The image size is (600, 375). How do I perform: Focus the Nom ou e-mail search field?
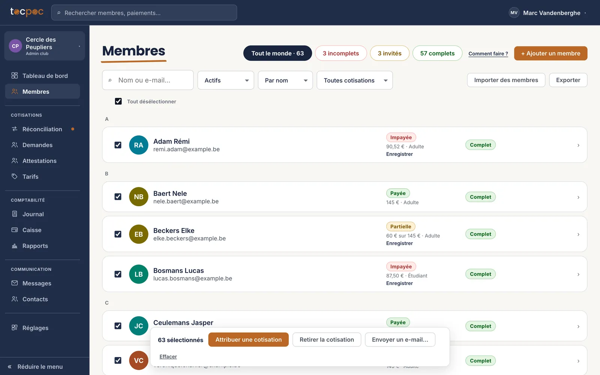coord(148,80)
